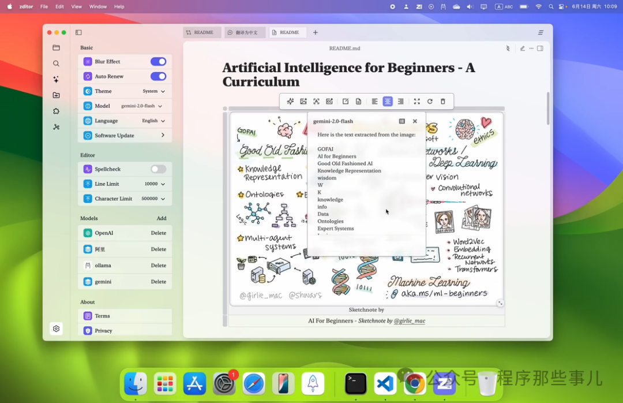Open search in left sidebar
This screenshot has height=403, width=623.
tap(56, 64)
